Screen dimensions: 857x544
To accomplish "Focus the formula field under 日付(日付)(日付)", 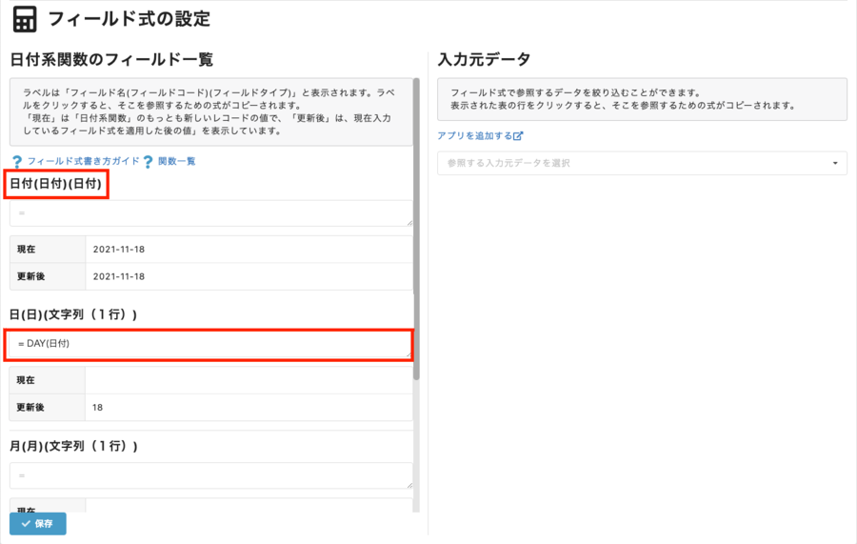I will pos(211,213).
